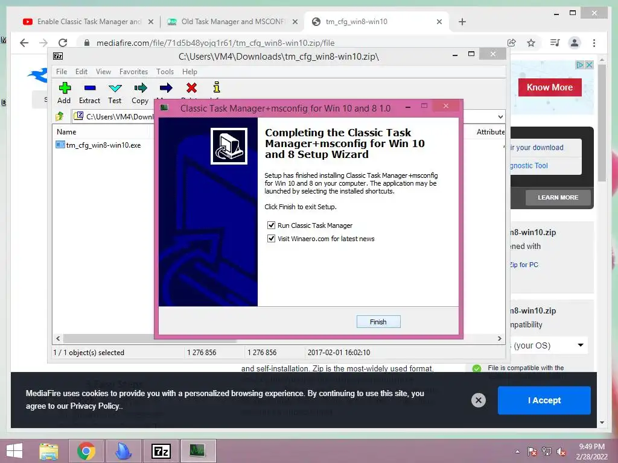
Task: Click the 7-Zip horizontal scrollbar left arrow
Action: click(59, 339)
